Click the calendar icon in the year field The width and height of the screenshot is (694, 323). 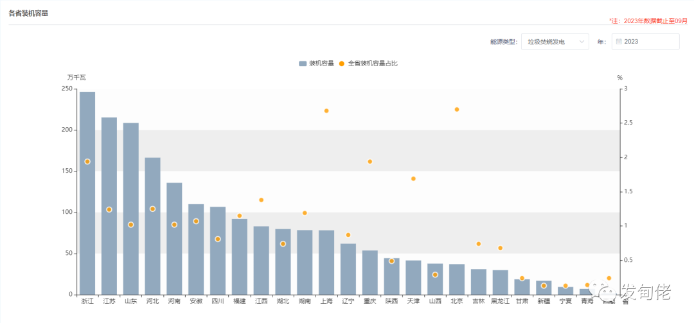[x=619, y=42]
